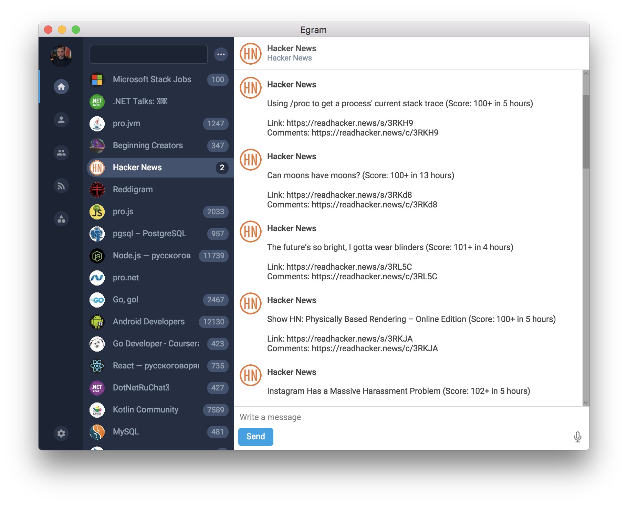628x505 pixels.
Task: Click the Send button
Action: click(x=255, y=437)
